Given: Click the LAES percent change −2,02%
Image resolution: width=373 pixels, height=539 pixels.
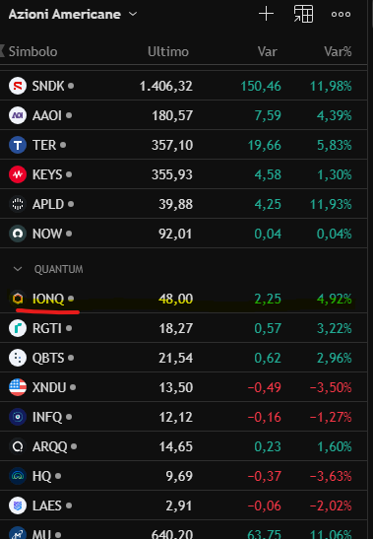Looking at the screenshot, I should pos(331,505).
